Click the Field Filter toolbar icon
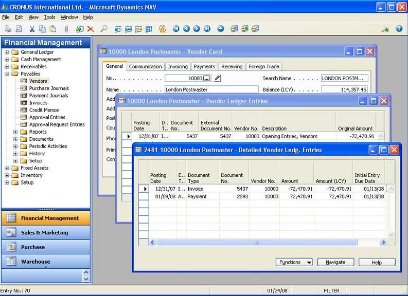 coord(118,29)
